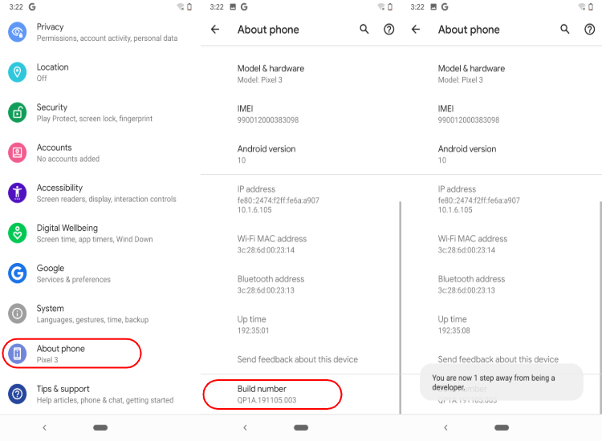Select About phone Pixel 3 entry
602x441 pixels.
tap(71, 354)
